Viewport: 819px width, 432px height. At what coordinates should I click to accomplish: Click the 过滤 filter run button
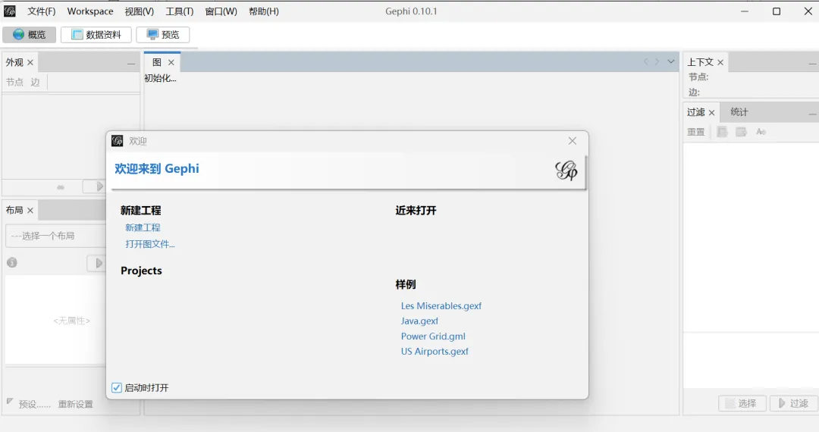[x=794, y=403]
